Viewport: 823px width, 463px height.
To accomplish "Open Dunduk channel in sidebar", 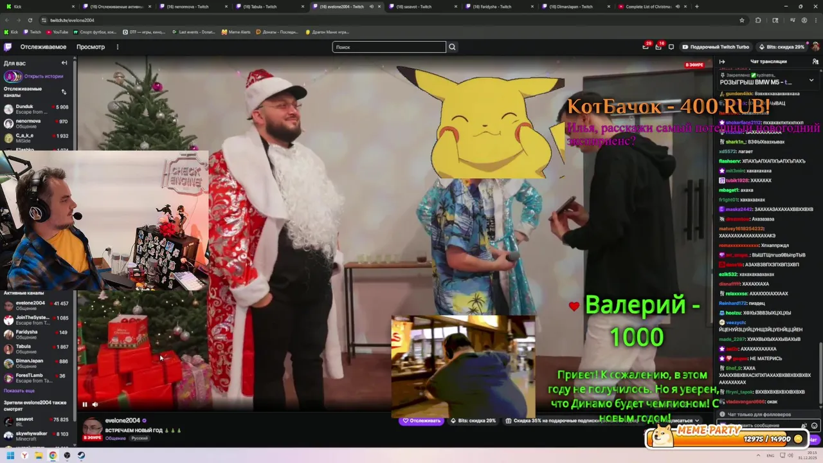I will tap(36, 109).
